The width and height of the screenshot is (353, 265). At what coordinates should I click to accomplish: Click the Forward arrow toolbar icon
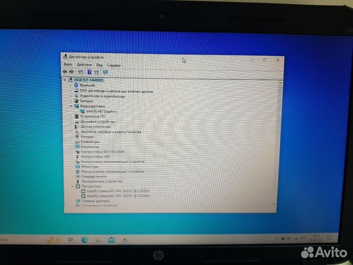coord(72,72)
